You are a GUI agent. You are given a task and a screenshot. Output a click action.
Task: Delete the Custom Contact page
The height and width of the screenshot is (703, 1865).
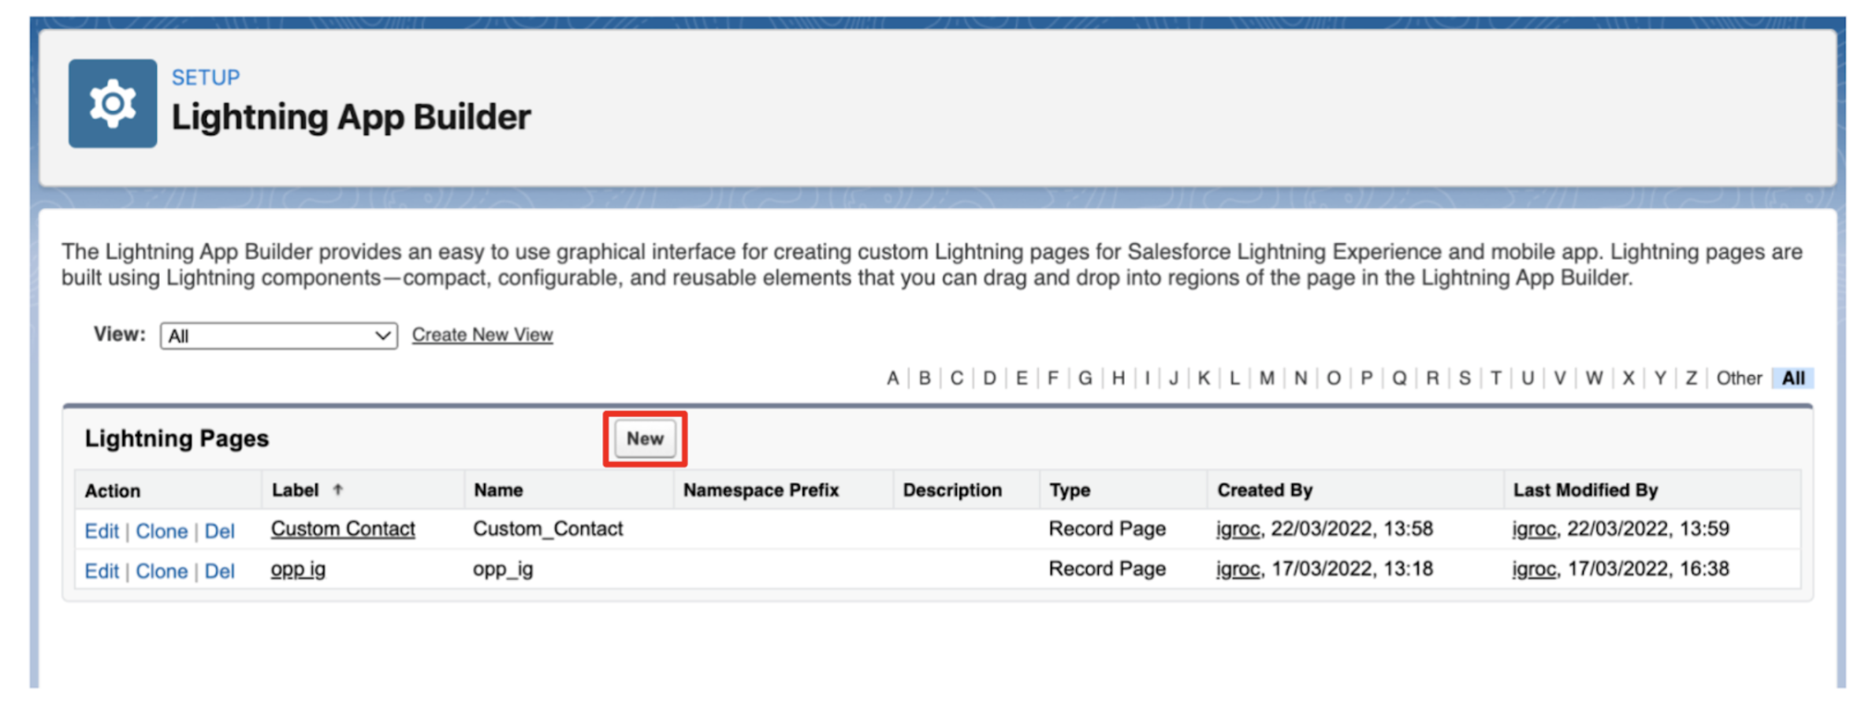click(x=220, y=531)
